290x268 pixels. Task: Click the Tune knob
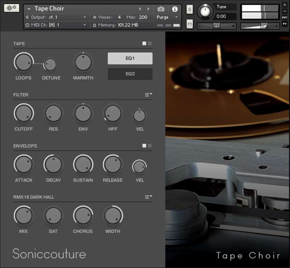pyautogui.click(x=206, y=12)
